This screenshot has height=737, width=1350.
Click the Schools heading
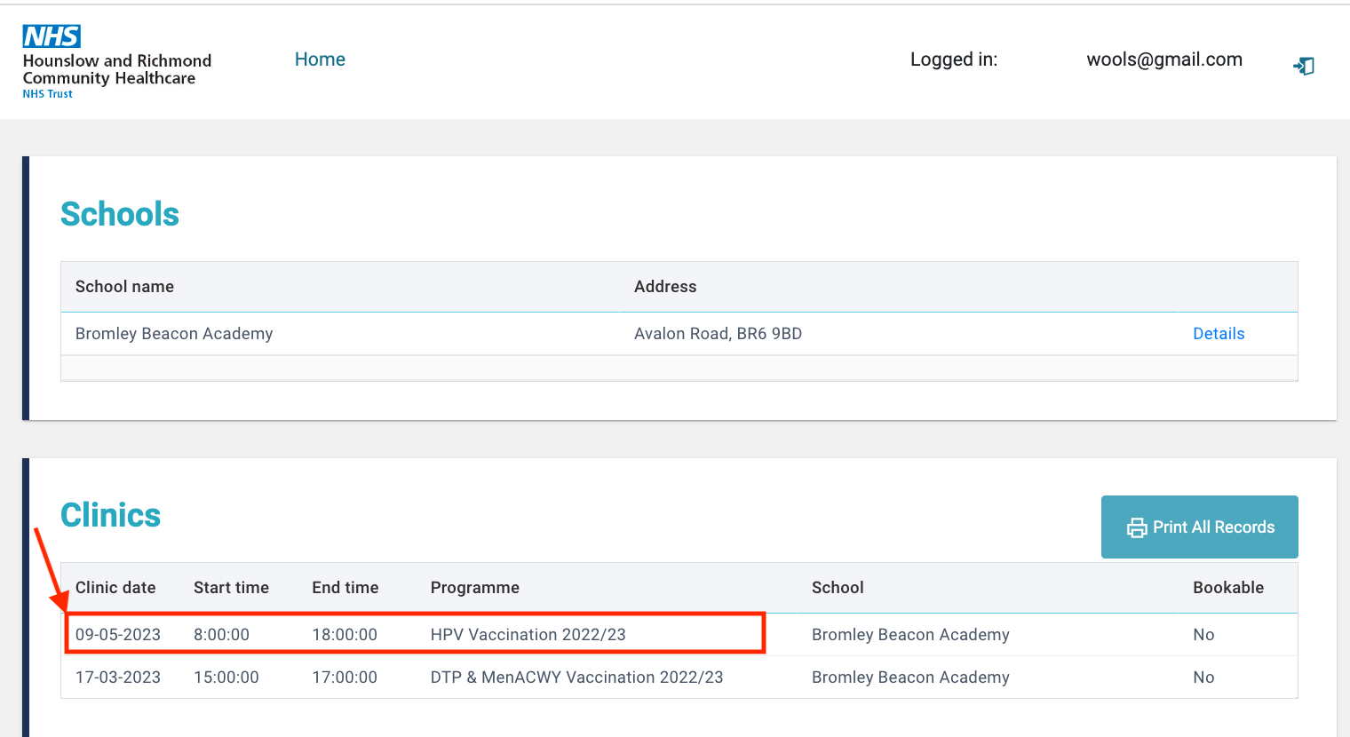point(120,214)
